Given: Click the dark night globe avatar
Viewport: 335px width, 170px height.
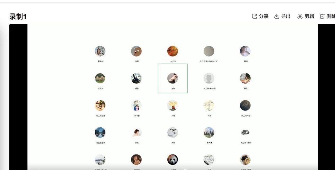Looking at the screenshot, I should coord(245,105).
